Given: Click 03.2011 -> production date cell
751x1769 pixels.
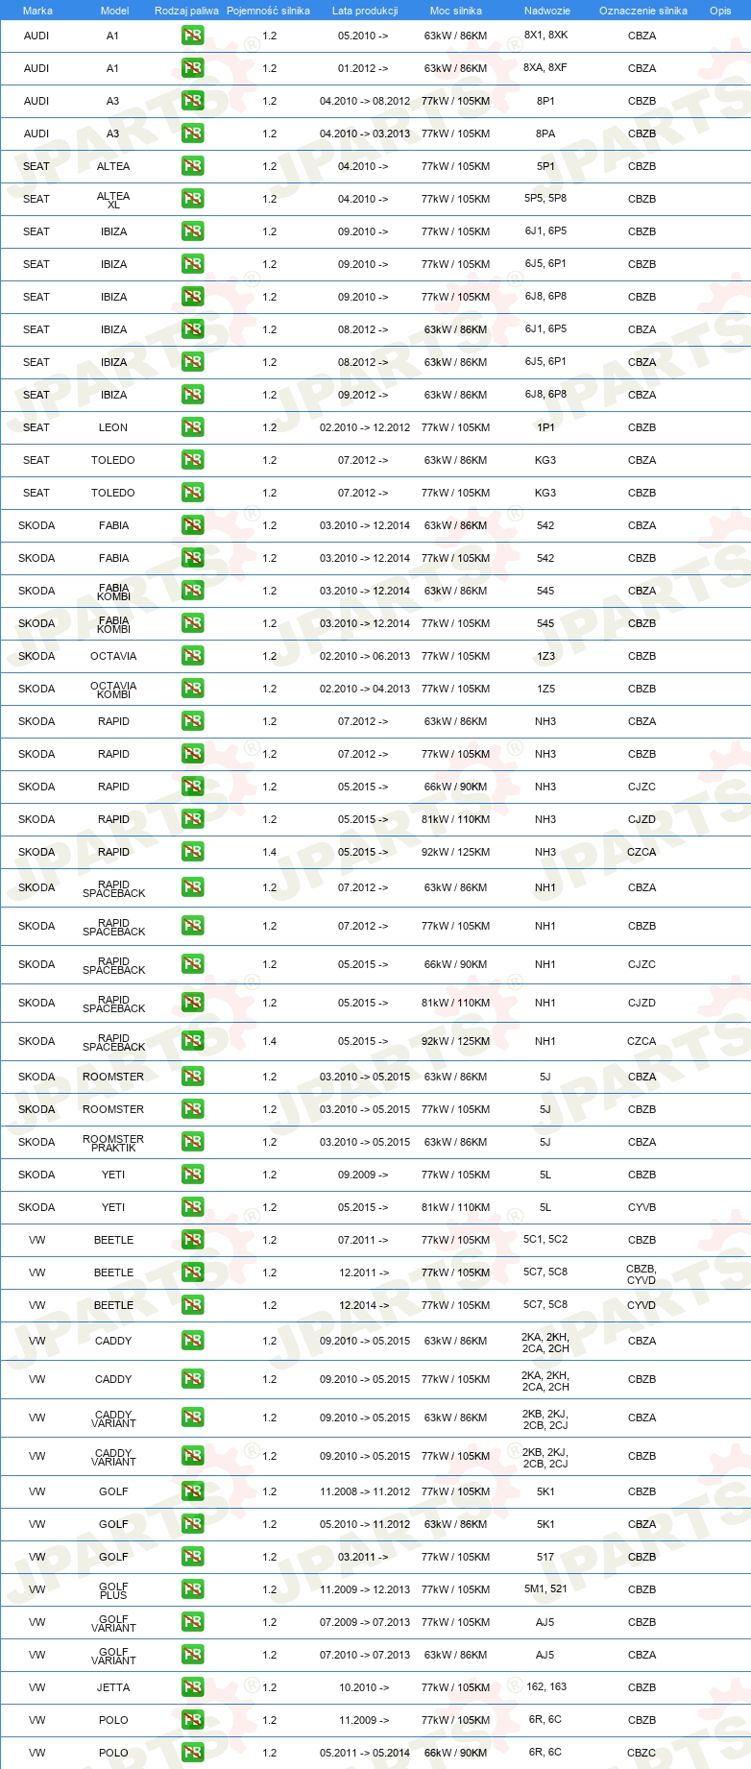Looking at the screenshot, I should (x=363, y=1557).
